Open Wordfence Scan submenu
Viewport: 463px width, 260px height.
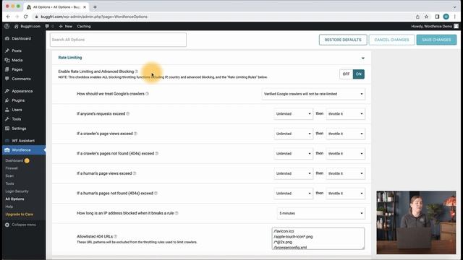[9, 176]
